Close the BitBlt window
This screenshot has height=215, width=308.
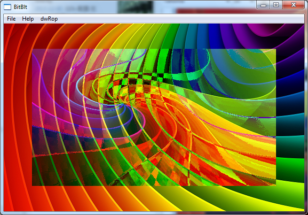point(293,5)
